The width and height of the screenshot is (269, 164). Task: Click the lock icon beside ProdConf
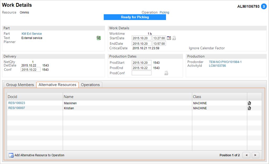point(166,73)
